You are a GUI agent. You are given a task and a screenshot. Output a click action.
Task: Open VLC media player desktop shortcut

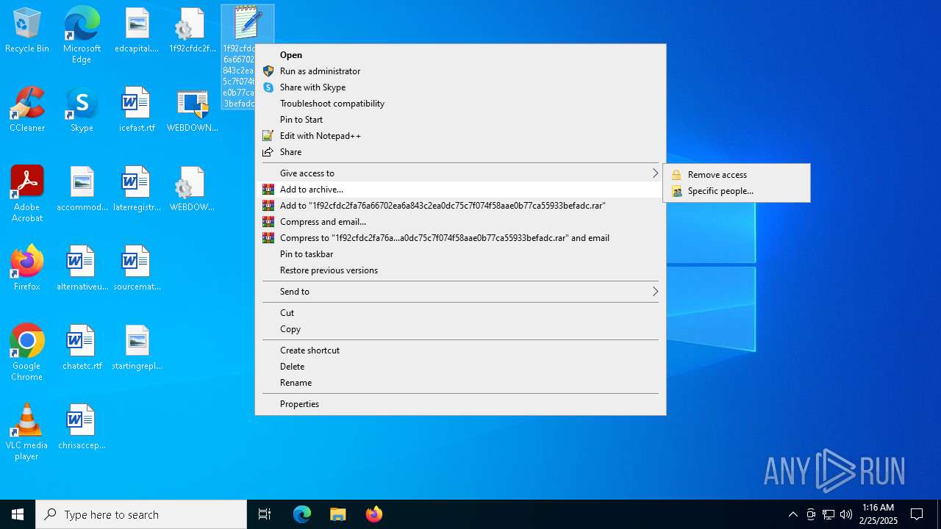click(x=27, y=432)
